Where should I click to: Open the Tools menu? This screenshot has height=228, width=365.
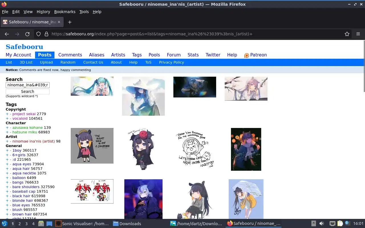coord(84,12)
